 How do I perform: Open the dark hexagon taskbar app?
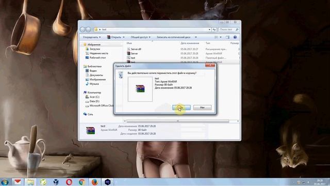108,182
